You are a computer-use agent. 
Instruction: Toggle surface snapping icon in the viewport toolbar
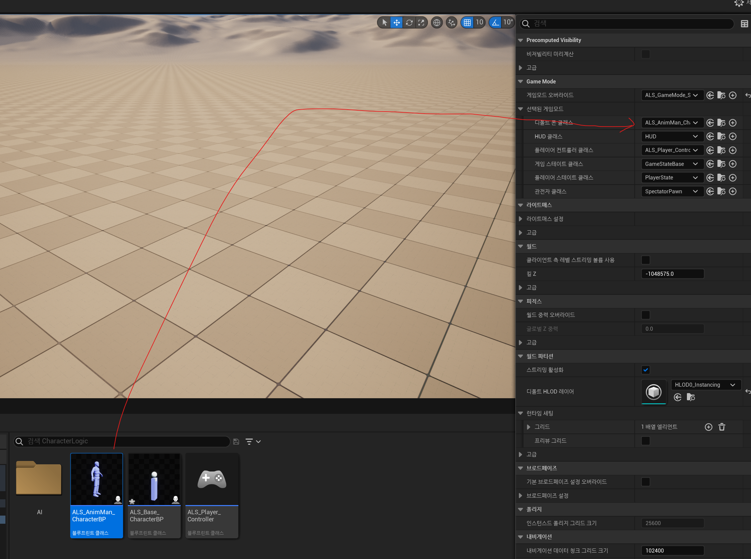[451, 23]
